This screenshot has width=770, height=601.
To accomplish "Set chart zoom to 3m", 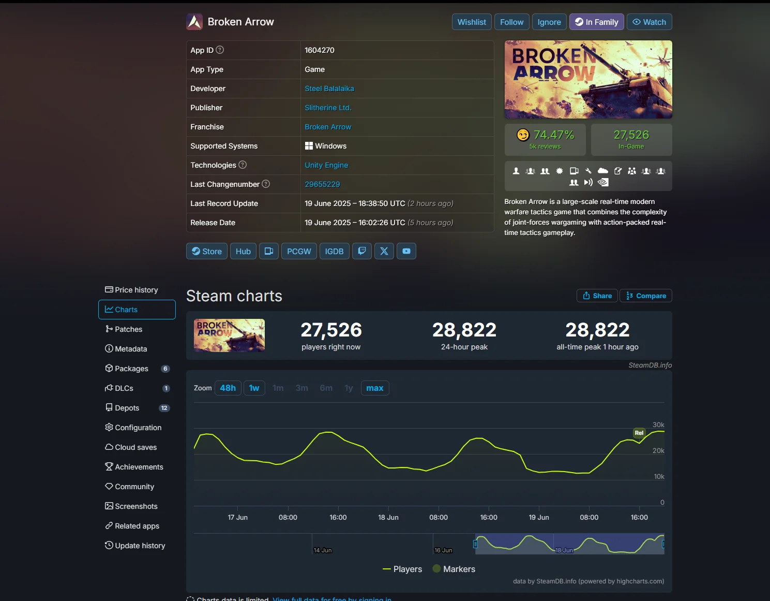I will pos(301,388).
